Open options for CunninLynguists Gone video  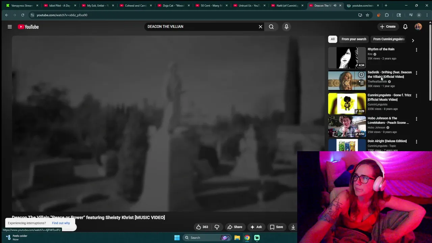click(416, 96)
